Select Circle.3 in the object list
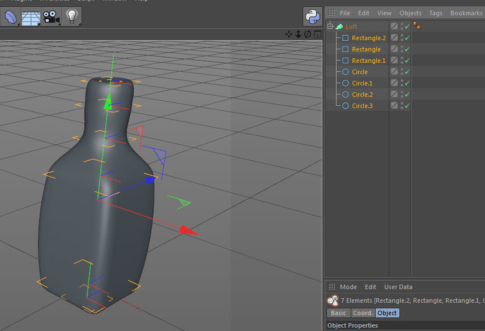 tap(362, 106)
